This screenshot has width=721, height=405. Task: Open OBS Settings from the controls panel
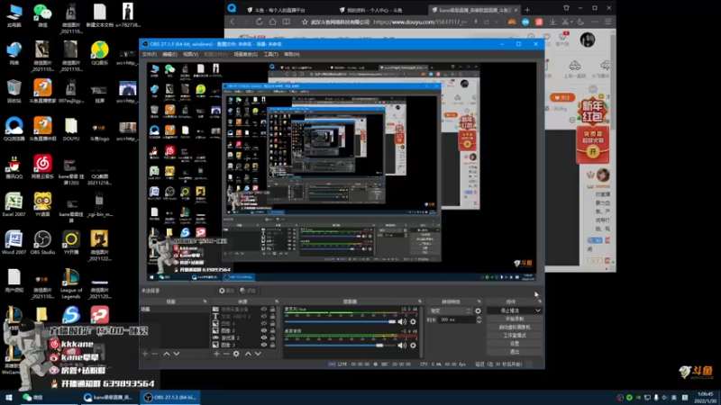515,344
